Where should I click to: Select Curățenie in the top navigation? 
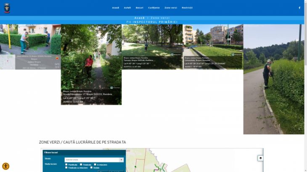[x=154, y=8]
